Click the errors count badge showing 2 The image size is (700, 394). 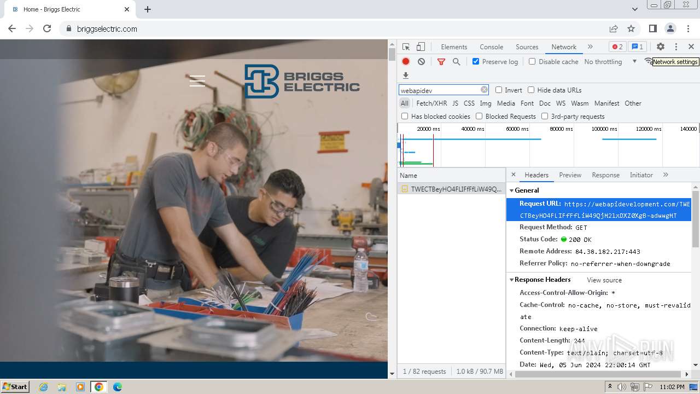(x=617, y=47)
